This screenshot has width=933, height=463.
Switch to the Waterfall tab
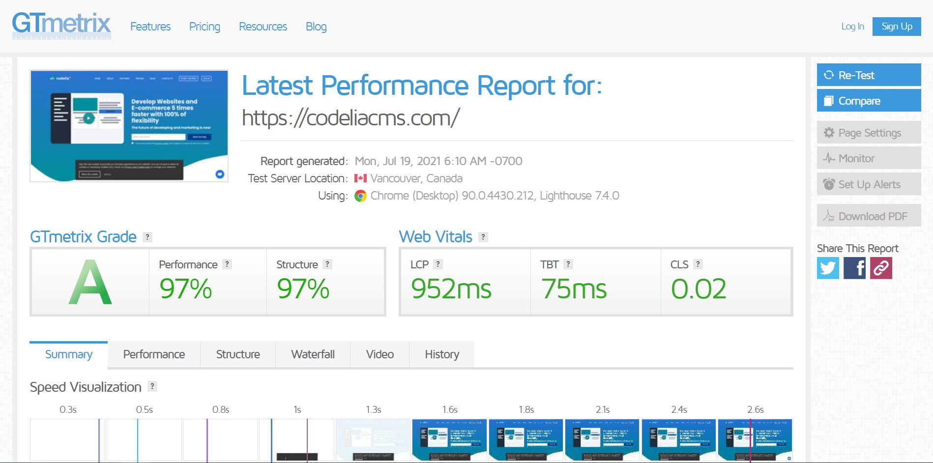click(313, 354)
